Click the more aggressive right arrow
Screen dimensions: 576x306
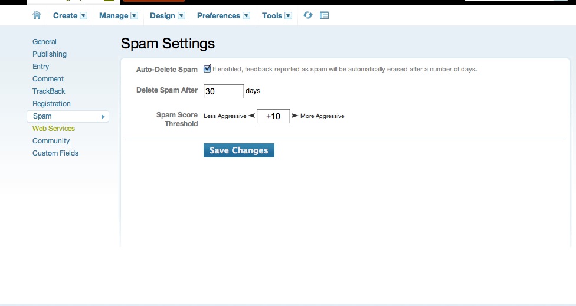point(294,116)
